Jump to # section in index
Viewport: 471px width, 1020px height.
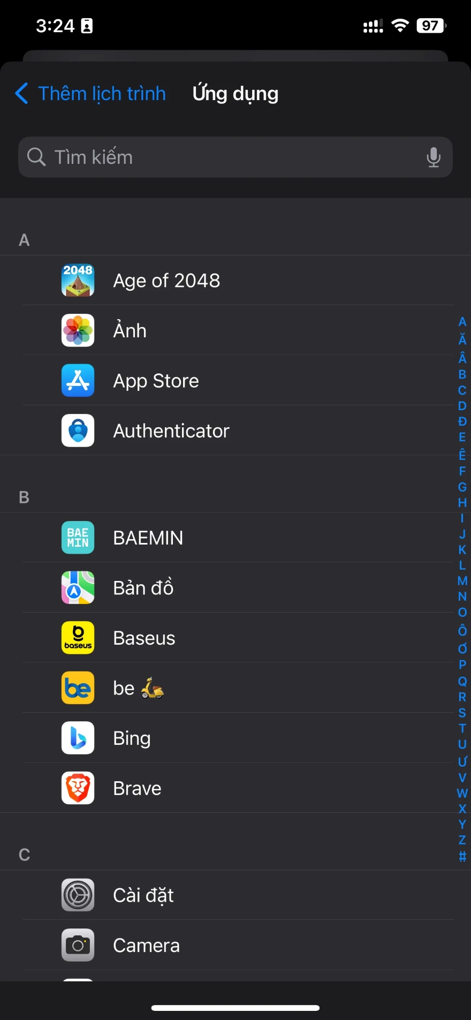[462, 856]
